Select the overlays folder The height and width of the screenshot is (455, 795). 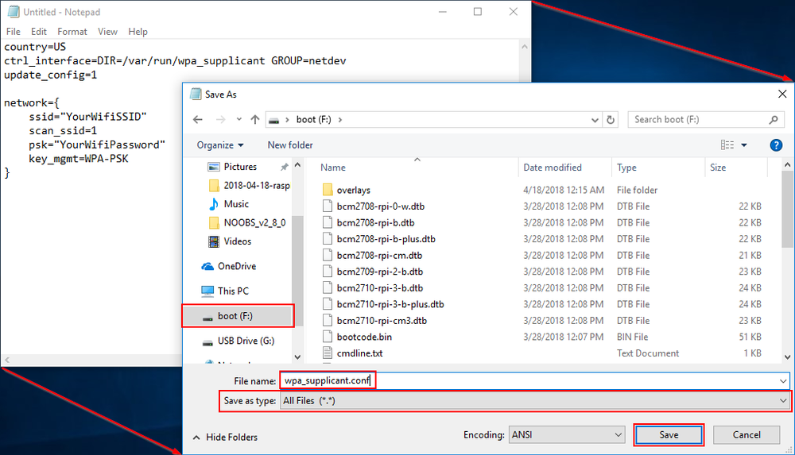347,190
